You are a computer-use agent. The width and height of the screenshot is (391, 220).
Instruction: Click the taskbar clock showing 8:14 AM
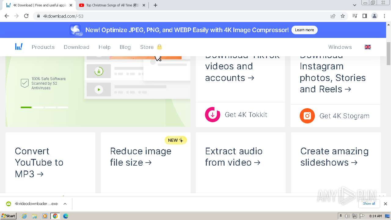coord(375,216)
